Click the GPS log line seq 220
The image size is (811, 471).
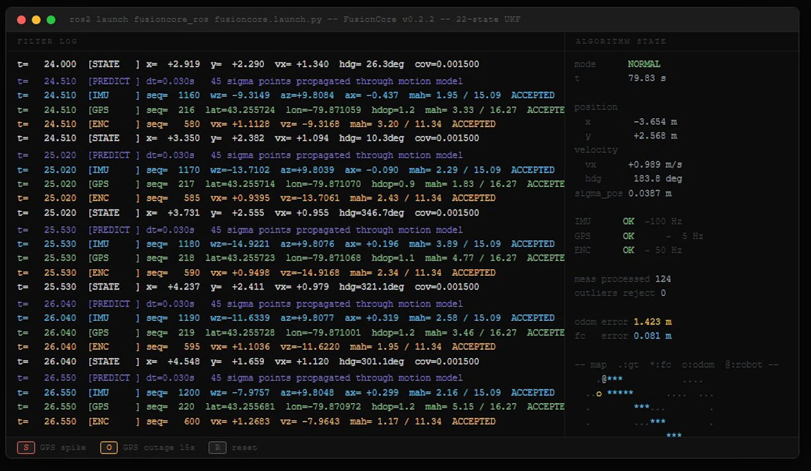coord(290,407)
